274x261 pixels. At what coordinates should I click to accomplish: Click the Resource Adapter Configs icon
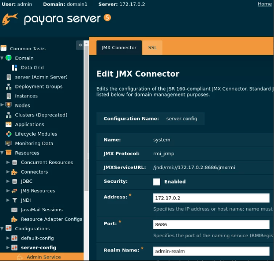14,219
